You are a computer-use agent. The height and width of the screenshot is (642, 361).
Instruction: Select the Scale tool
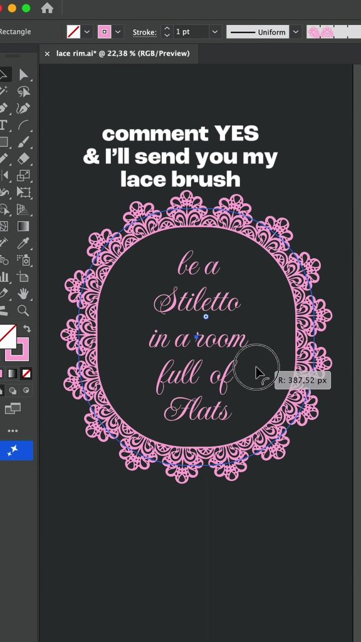click(24, 176)
